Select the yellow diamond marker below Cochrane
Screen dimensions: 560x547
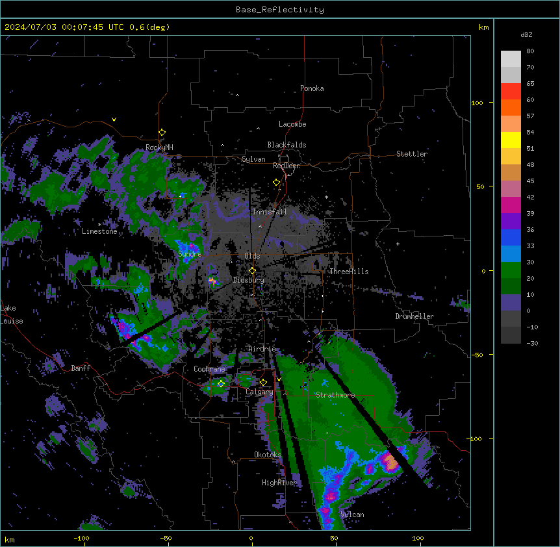tap(221, 384)
